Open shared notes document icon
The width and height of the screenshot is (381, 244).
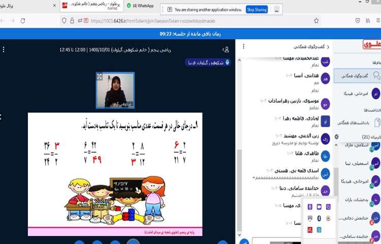coord(377,123)
